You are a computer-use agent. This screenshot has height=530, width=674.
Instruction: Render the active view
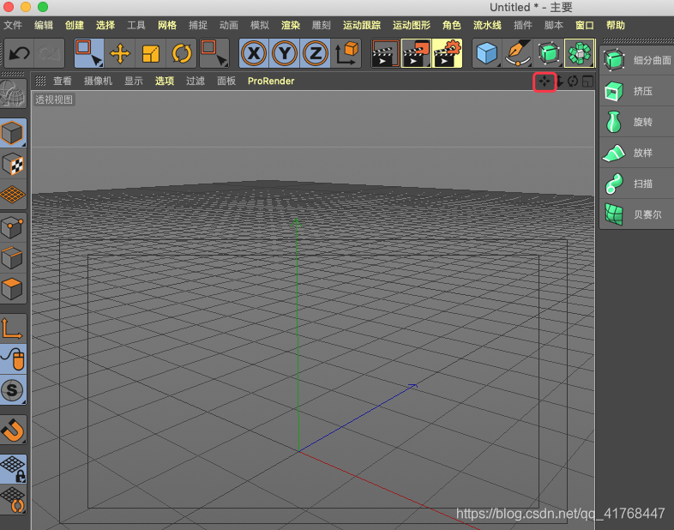click(386, 53)
